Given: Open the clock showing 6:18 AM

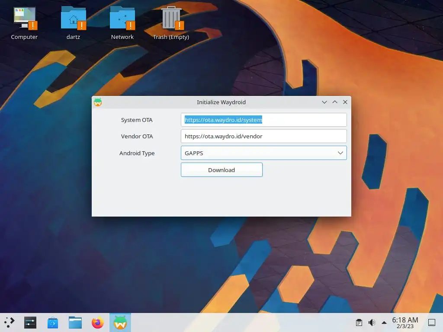Looking at the screenshot, I should (405, 322).
